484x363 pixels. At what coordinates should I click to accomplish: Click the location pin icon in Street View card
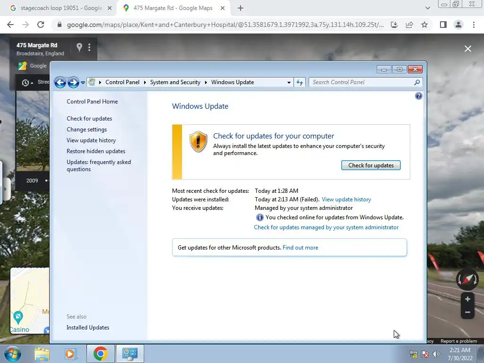(79, 47)
